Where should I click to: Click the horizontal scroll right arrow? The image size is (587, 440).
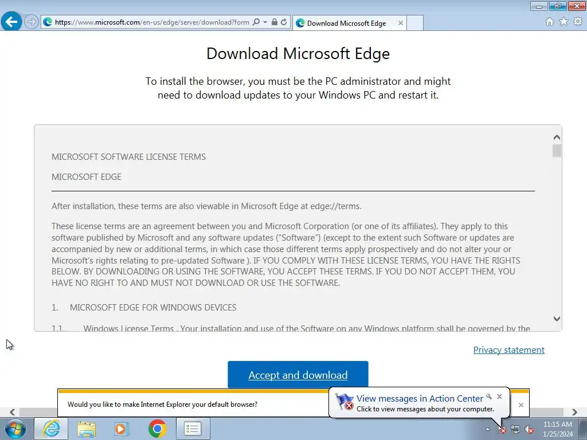pyautogui.click(x=574, y=412)
